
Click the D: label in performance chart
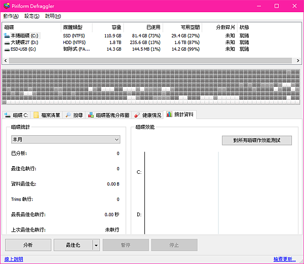pos(139,214)
